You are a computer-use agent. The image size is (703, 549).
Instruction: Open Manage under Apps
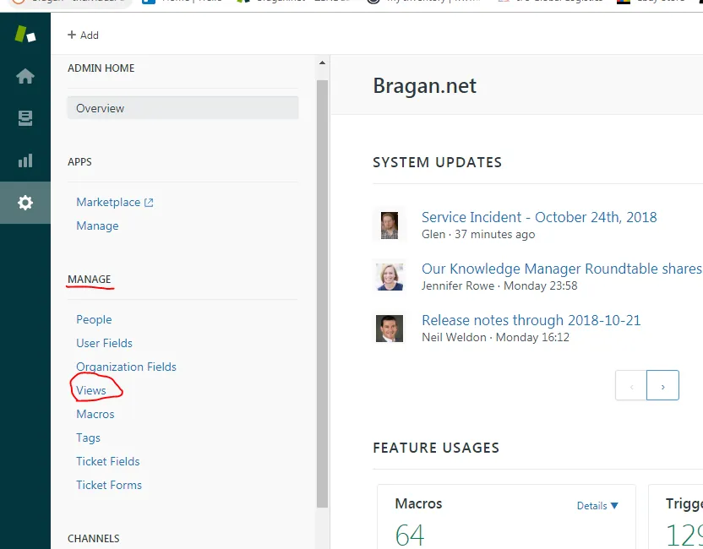pos(97,226)
